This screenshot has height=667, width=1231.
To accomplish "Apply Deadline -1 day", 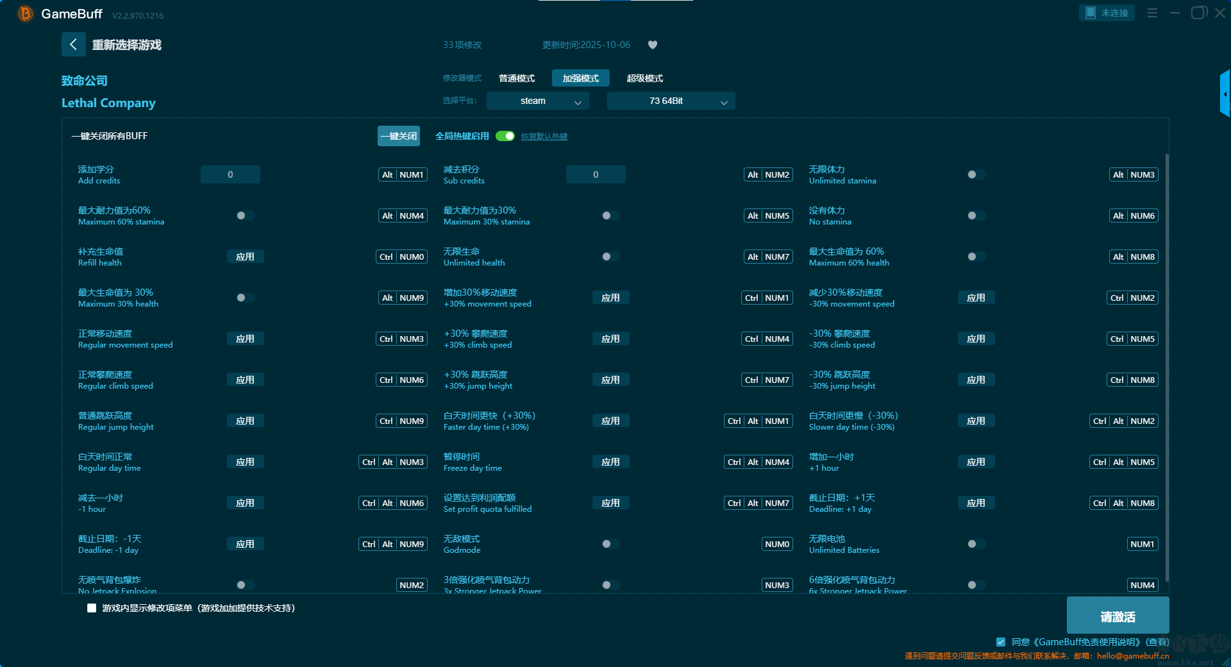I will (246, 544).
